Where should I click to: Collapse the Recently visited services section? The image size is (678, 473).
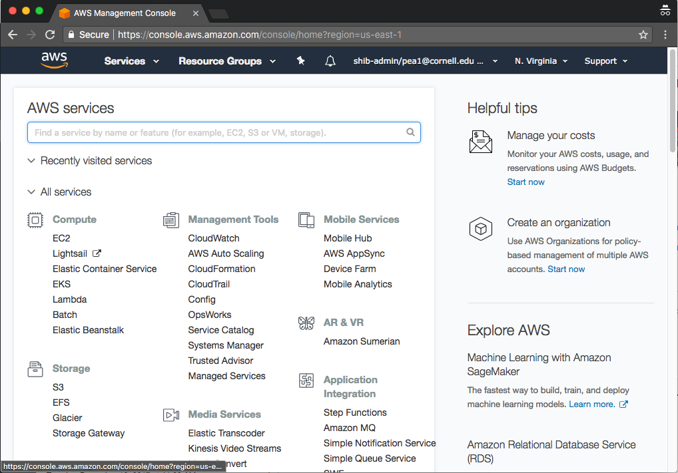tap(89, 161)
